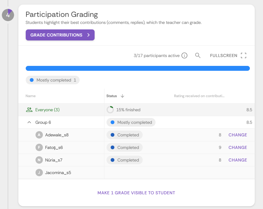This screenshot has height=209, width=263.
Task: Click the blue completion progress bar
Action: [138, 68]
